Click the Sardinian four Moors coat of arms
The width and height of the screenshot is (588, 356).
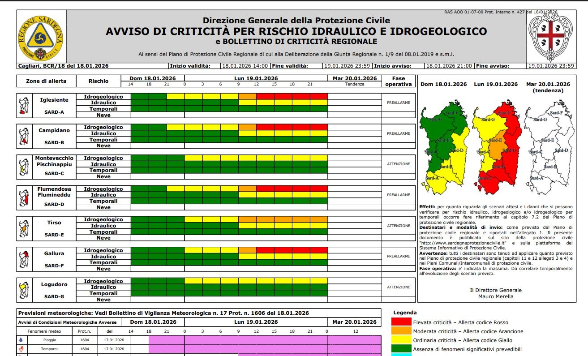click(x=551, y=36)
